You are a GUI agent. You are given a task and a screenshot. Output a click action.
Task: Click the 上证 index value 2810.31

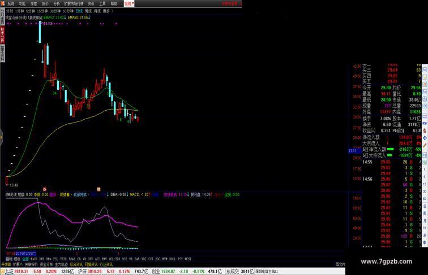pyautogui.click(x=21, y=272)
